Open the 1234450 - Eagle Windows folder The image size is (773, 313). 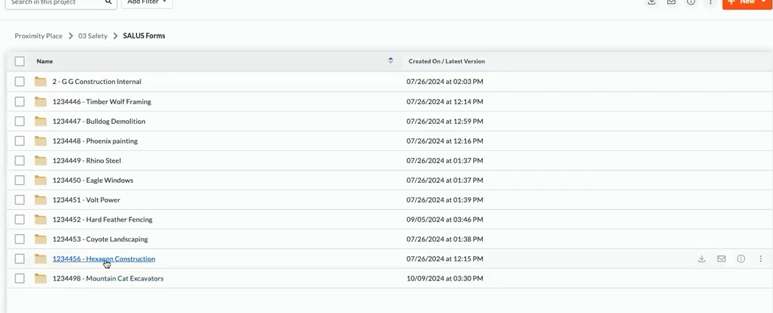point(93,180)
